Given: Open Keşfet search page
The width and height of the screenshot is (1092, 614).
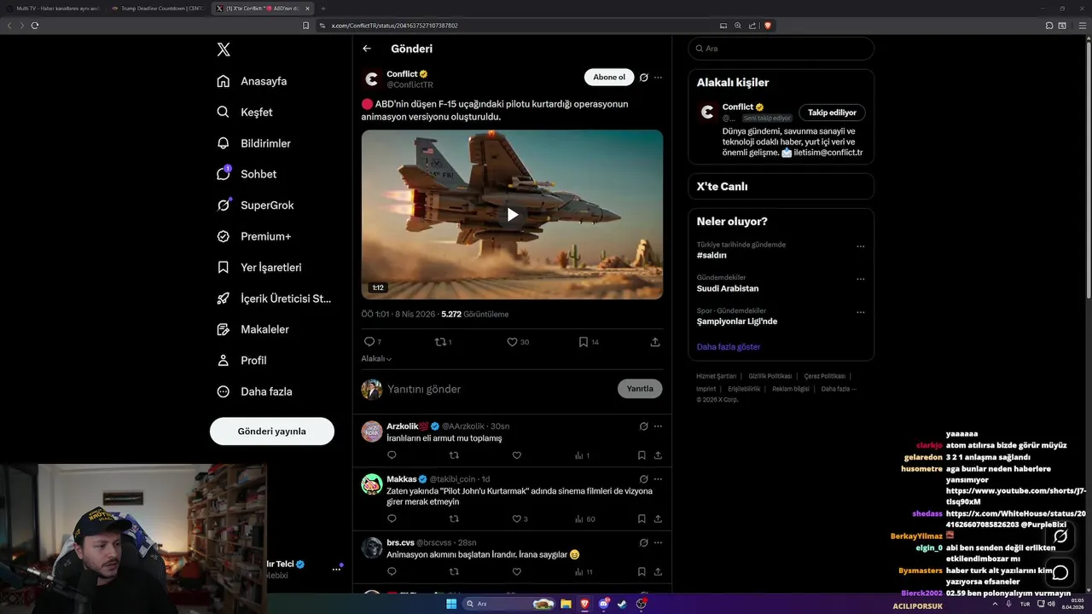Looking at the screenshot, I should pyautogui.click(x=245, y=112).
